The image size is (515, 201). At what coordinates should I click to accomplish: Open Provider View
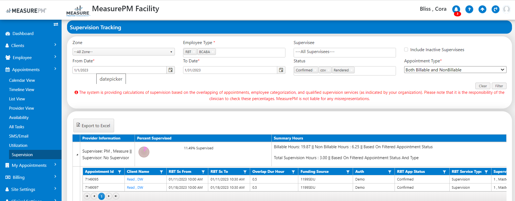(21, 108)
